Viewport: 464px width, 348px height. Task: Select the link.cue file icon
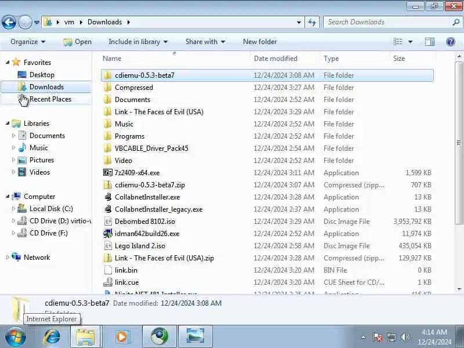[108, 282]
